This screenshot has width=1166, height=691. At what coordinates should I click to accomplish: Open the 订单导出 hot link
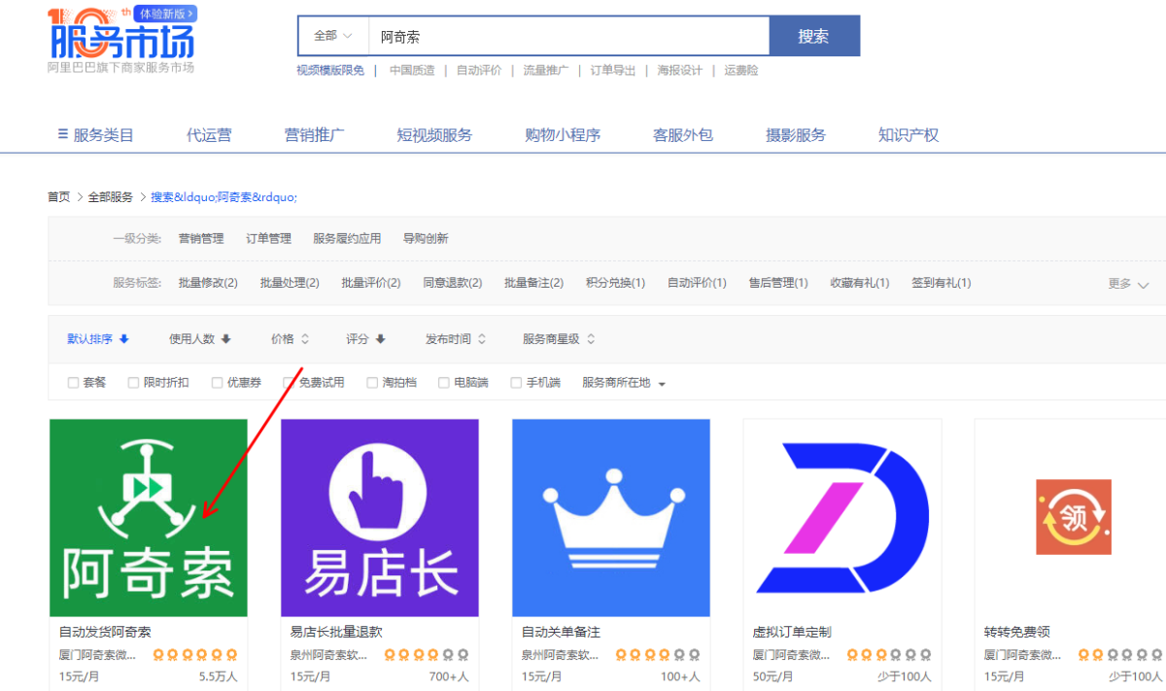613,70
